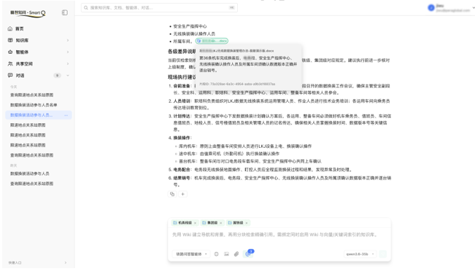Click the 无线换装确认操作人员 bullet
The width and height of the screenshot is (475, 271).
tap(194, 34)
